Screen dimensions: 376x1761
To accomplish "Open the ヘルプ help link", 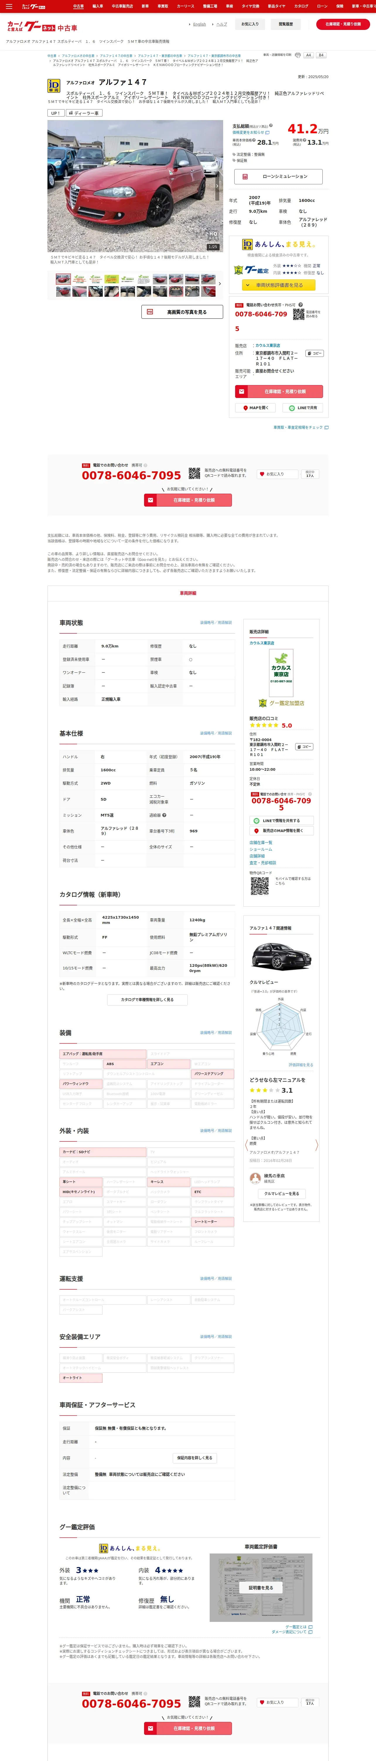I will 222,25.
